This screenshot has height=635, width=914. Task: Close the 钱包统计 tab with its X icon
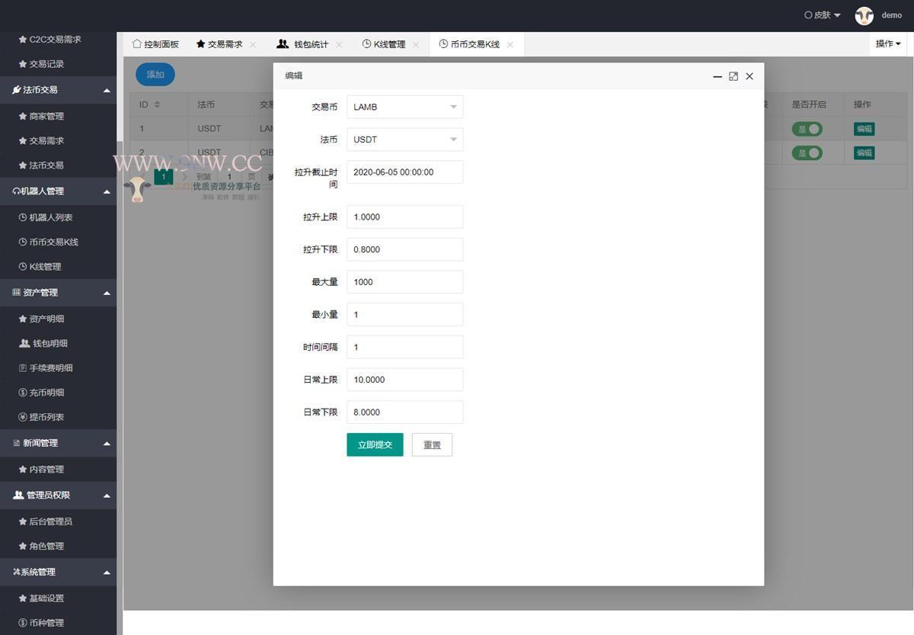pos(339,45)
